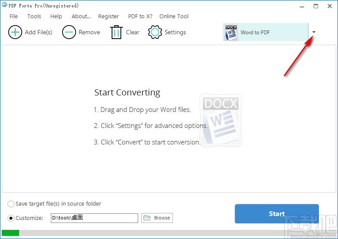The image size is (338, 239).
Task: Click the folder icon on the Browse button
Action: [x=147, y=218]
